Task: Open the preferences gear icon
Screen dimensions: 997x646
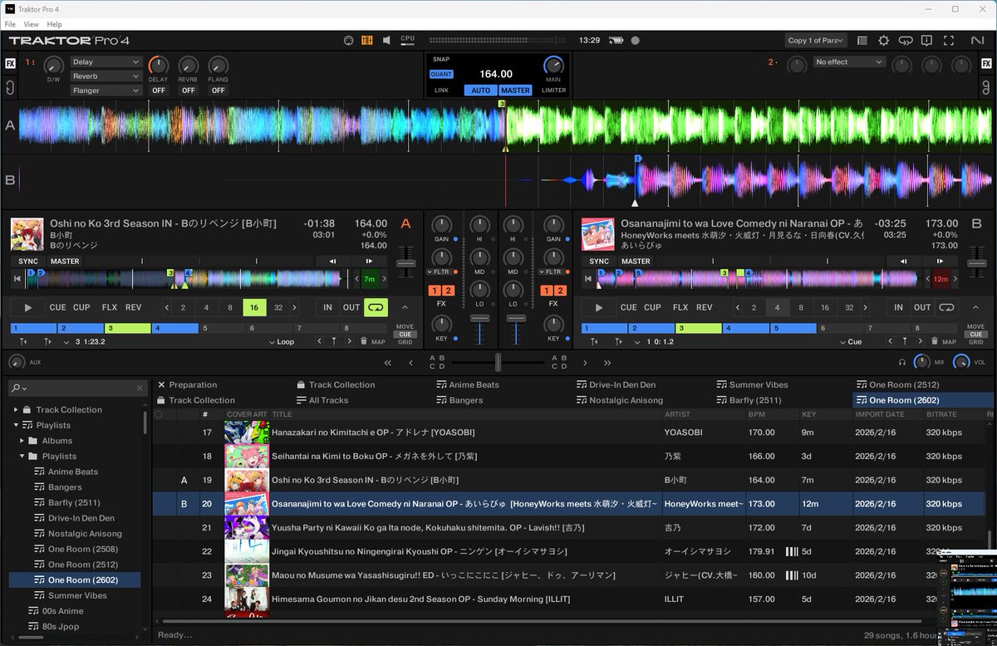Action: point(883,40)
